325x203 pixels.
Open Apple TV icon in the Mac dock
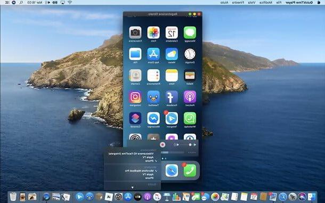(137, 197)
